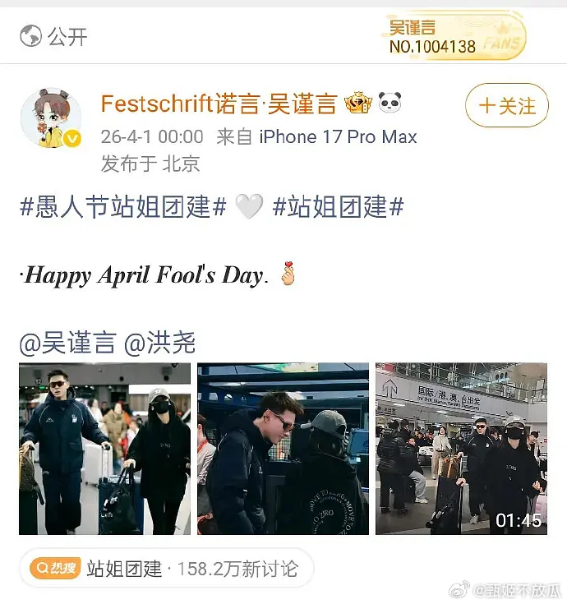Tap the finger heart emoji
This screenshot has width=567, height=604.
[x=288, y=273]
